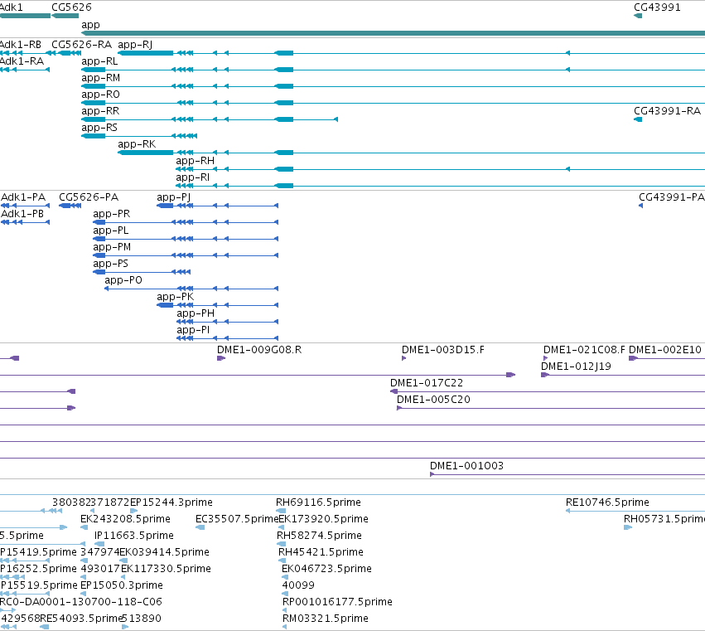Select the DME1-017C22 clone label
Image resolution: width=705 pixels, height=631 pixels.
427,383
